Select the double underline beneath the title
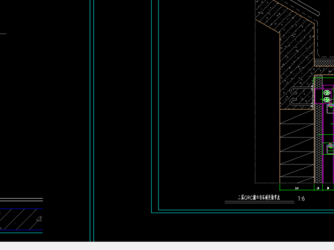The width and height of the screenshot is (334, 250). point(260,202)
